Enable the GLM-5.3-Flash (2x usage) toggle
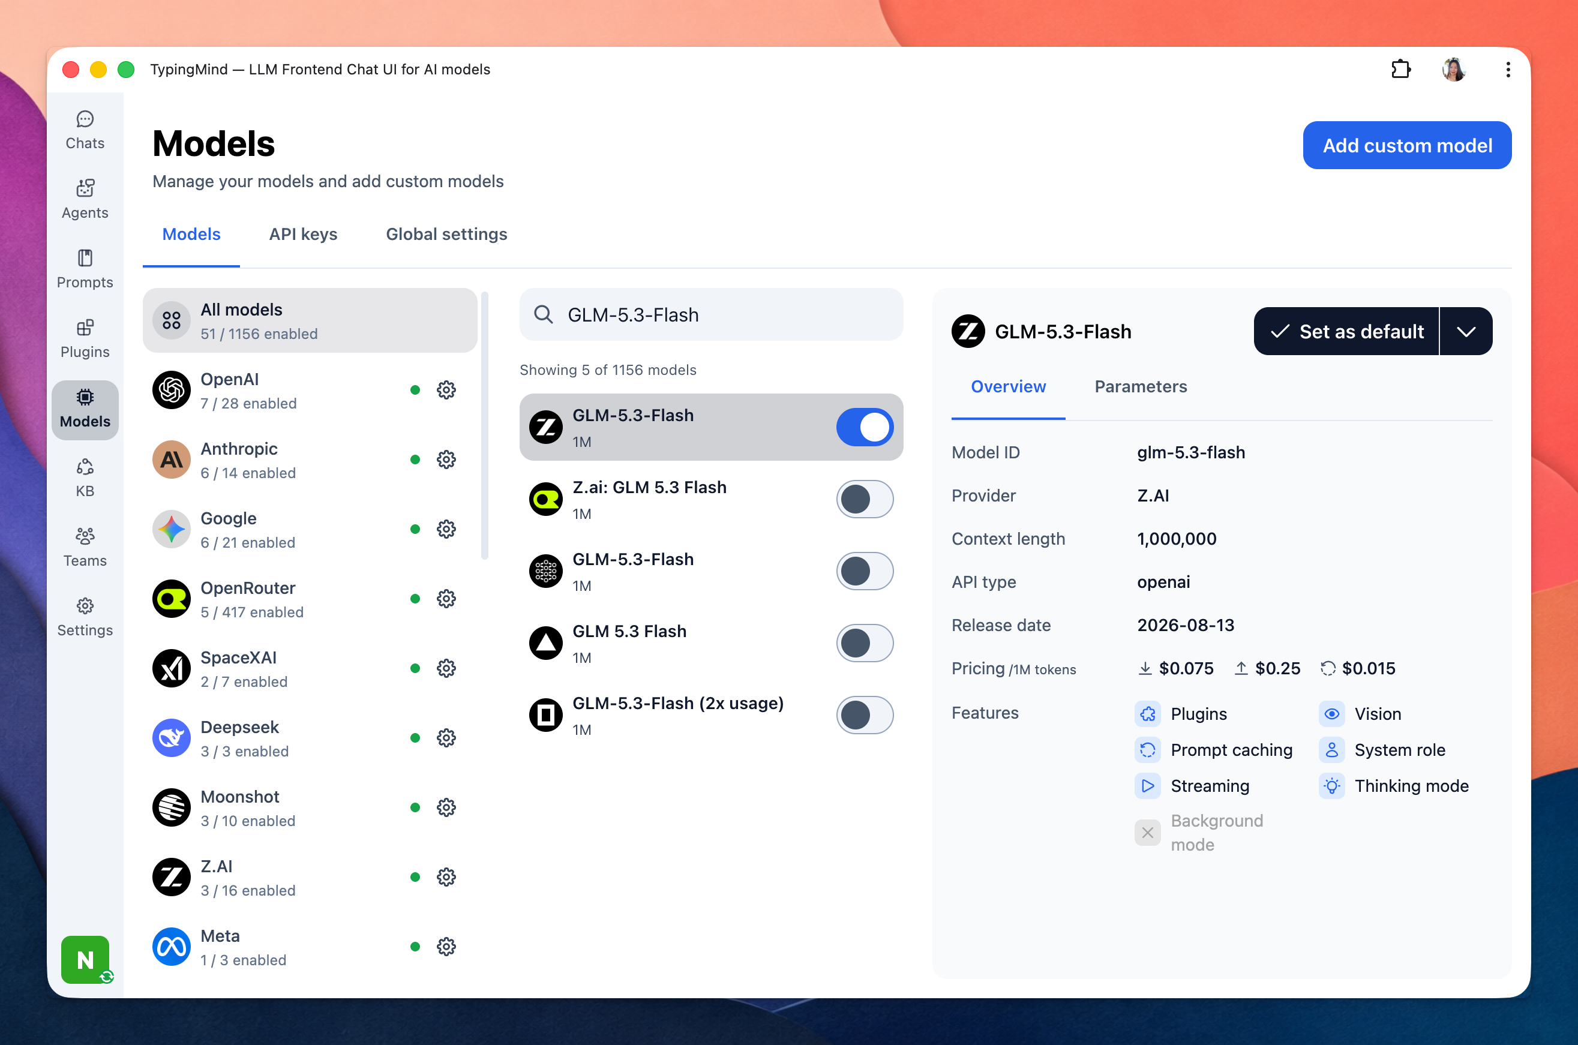The width and height of the screenshot is (1578, 1045). pyautogui.click(x=865, y=715)
